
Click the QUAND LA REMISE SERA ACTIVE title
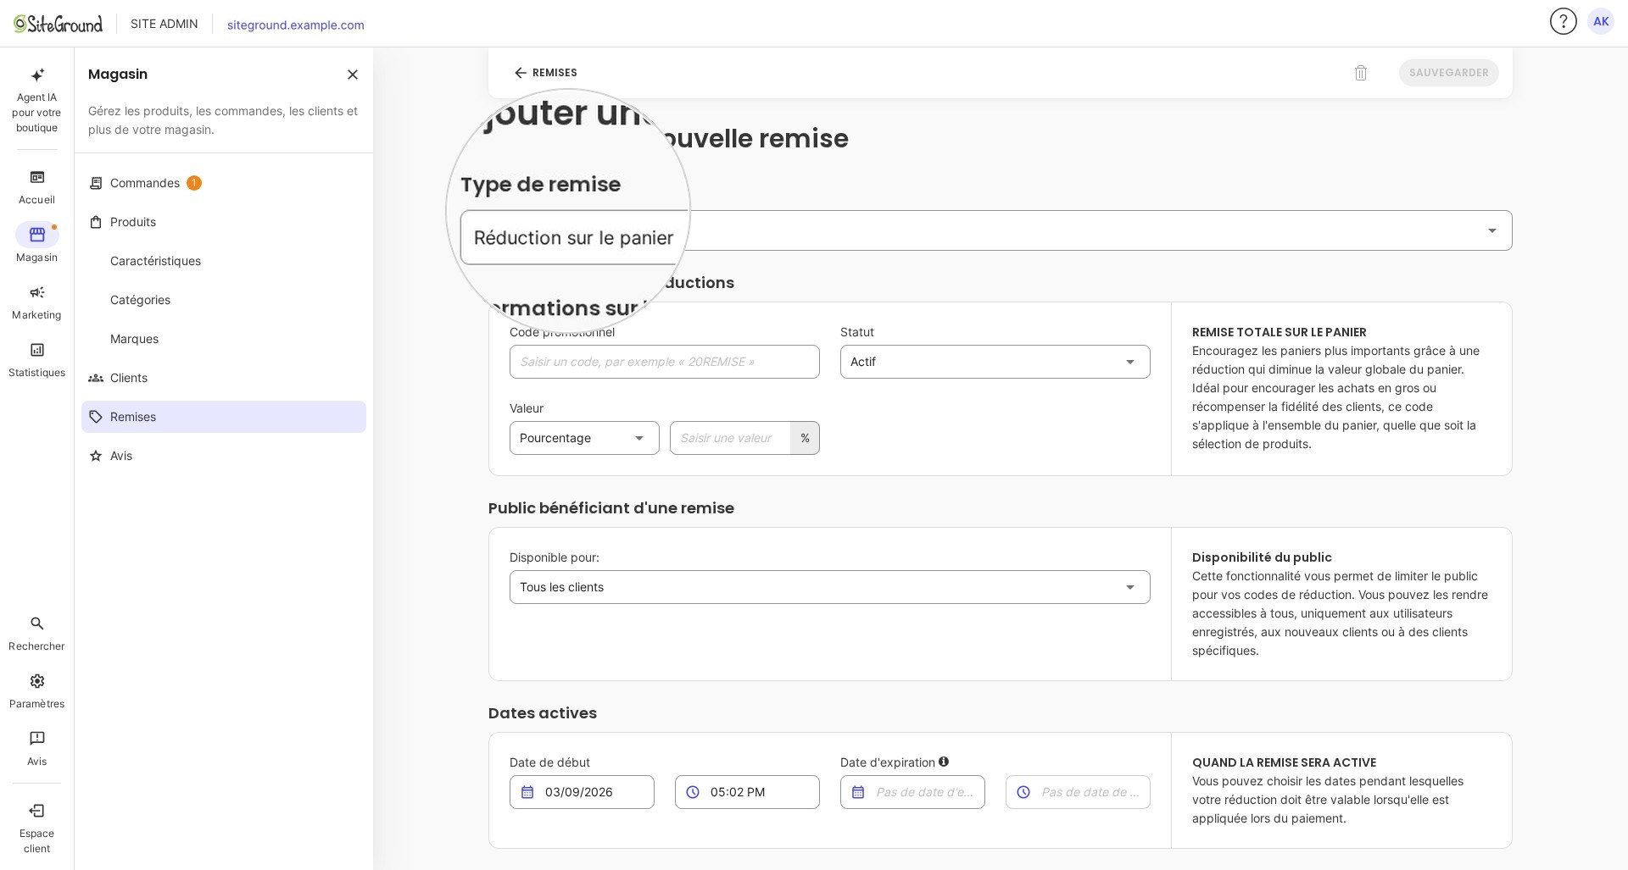point(1284,762)
